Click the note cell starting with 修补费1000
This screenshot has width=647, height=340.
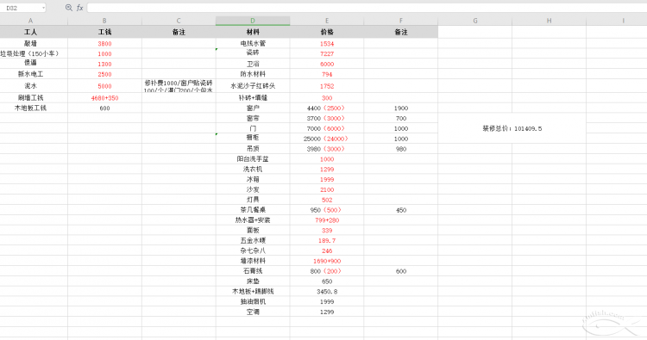[179, 86]
